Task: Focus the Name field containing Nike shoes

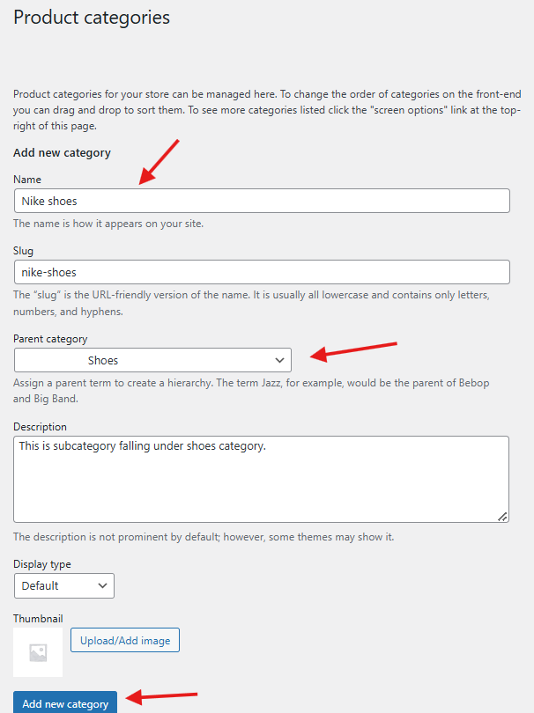Action: [x=262, y=201]
